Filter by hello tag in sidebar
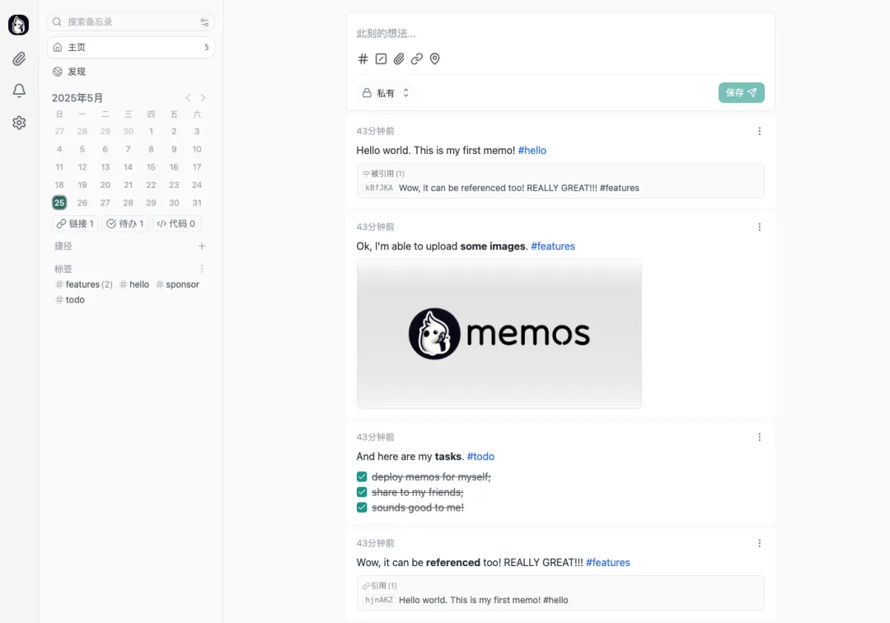 pos(134,284)
